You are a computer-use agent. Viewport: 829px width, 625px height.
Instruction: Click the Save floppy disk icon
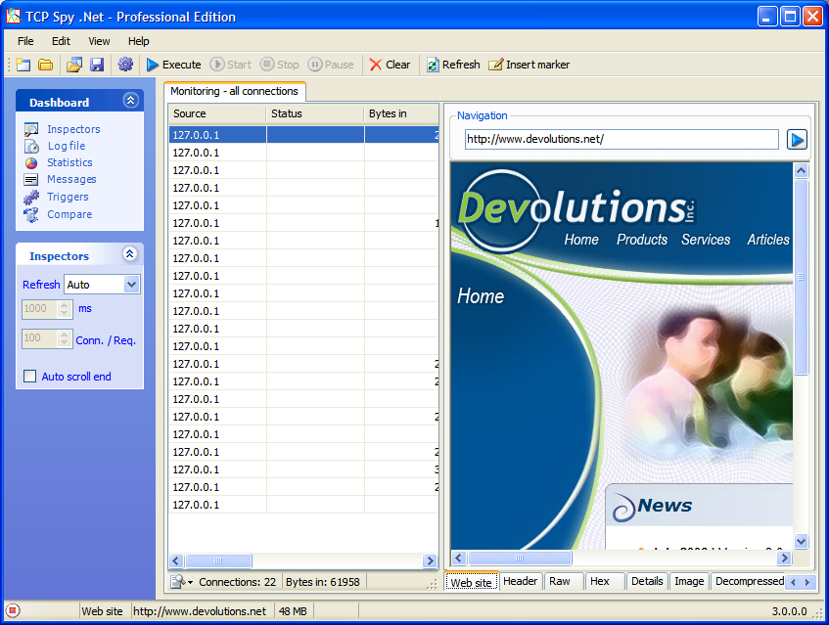pos(97,65)
